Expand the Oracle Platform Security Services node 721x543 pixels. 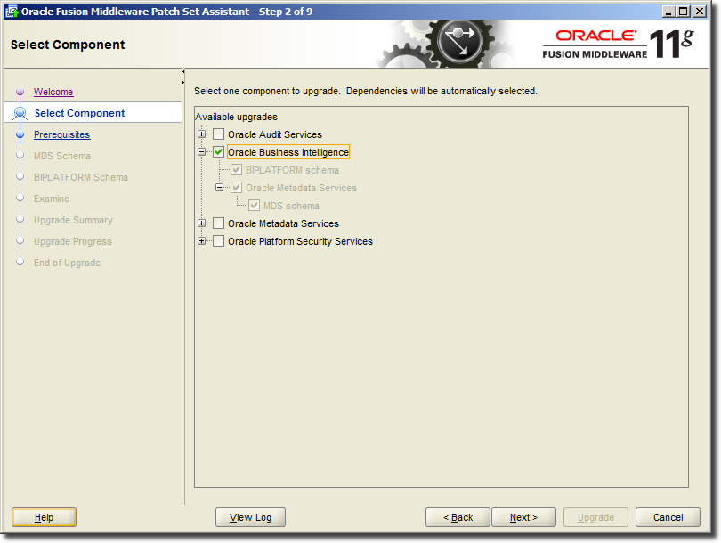pyautogui.click(x=201, y=241)
